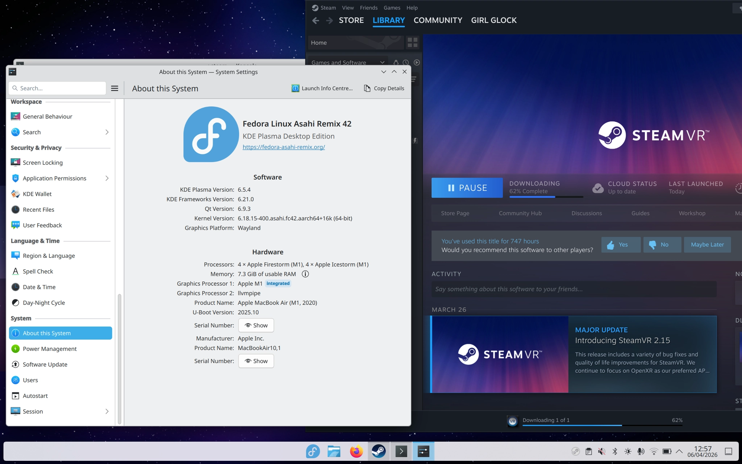Click Peek at Desktop button in panel

point(729,451)
